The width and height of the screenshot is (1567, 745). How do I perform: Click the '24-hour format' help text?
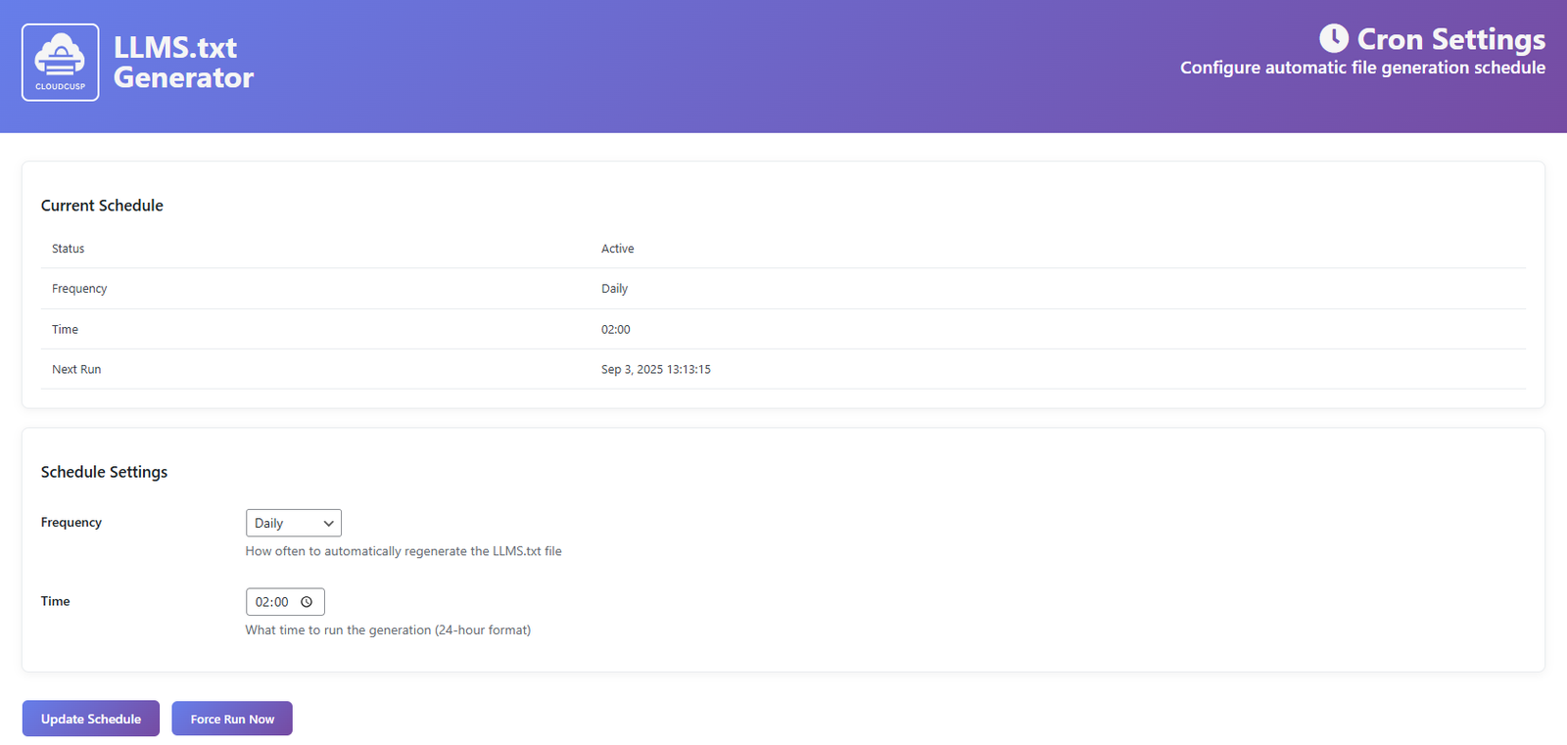coord(388,630)
